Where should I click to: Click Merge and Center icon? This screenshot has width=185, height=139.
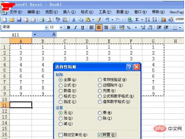pos(113,27)
